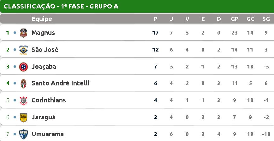Screen dimensions: 274x141
Task: Click the blue dot beside Magnus rank
Action: pos(15,33)
